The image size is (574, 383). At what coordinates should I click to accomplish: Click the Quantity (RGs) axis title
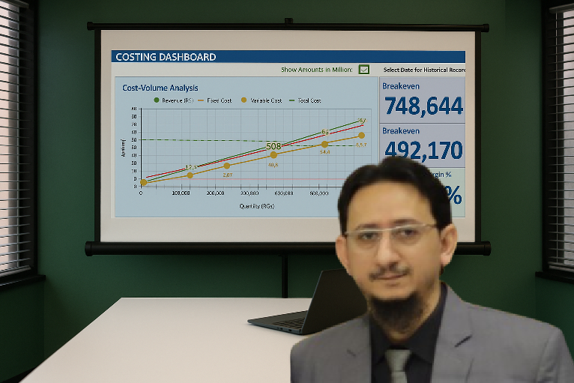[256, 205]
